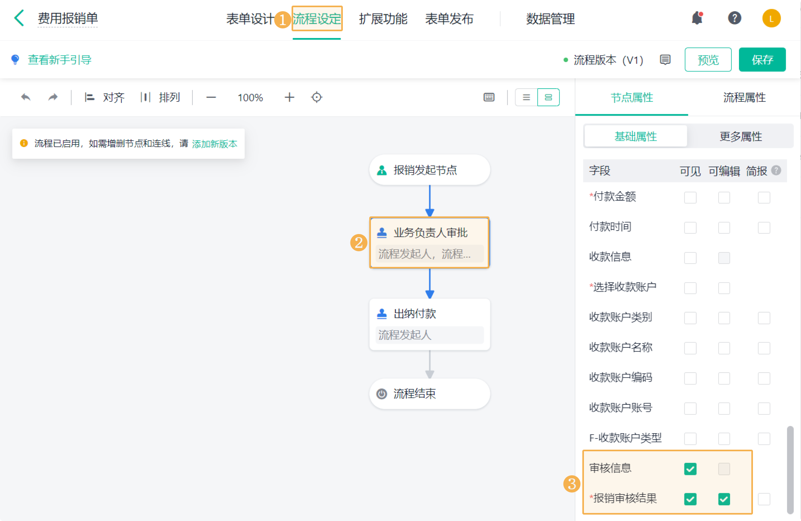This screenshot has width=801, height=521.
Task: Switch to the 流程属性 tab
Action: point(744,97)
